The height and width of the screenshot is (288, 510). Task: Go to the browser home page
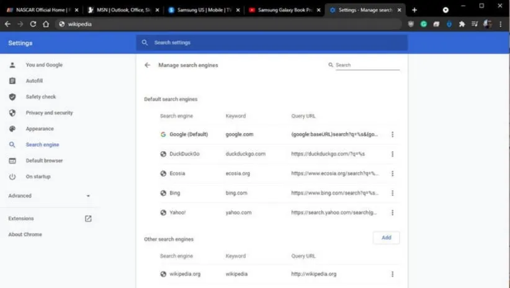coord(46,24)
